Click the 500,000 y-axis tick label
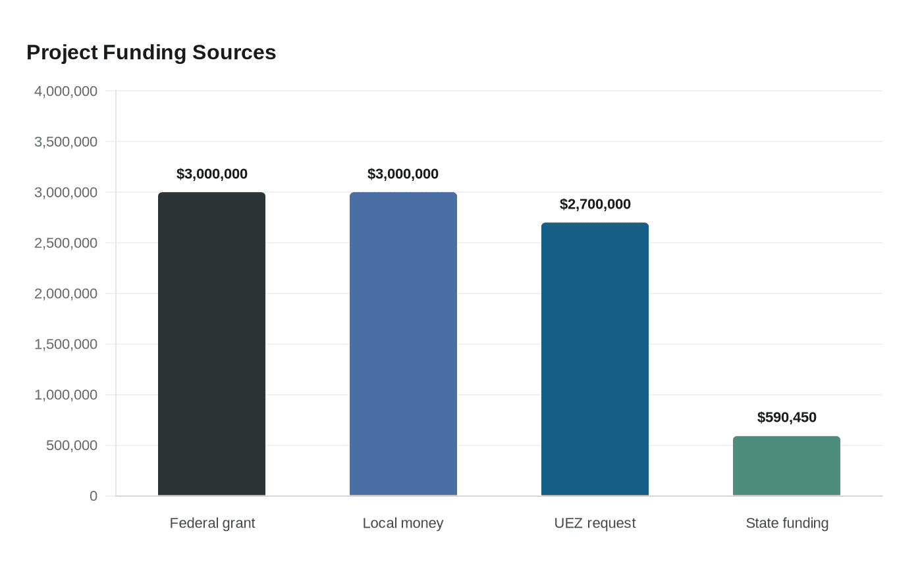The height and width of the screenshot is (579, 922). point(72,446)
